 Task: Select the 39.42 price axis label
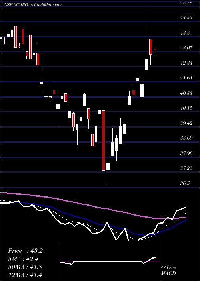[x=187, y=123]
